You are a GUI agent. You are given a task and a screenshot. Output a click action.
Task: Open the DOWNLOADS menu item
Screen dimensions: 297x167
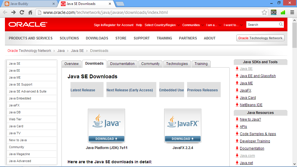coord(97,38)
